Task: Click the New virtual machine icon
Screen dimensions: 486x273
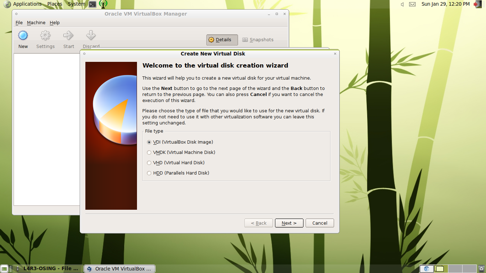Action: [x=23, y=36]
